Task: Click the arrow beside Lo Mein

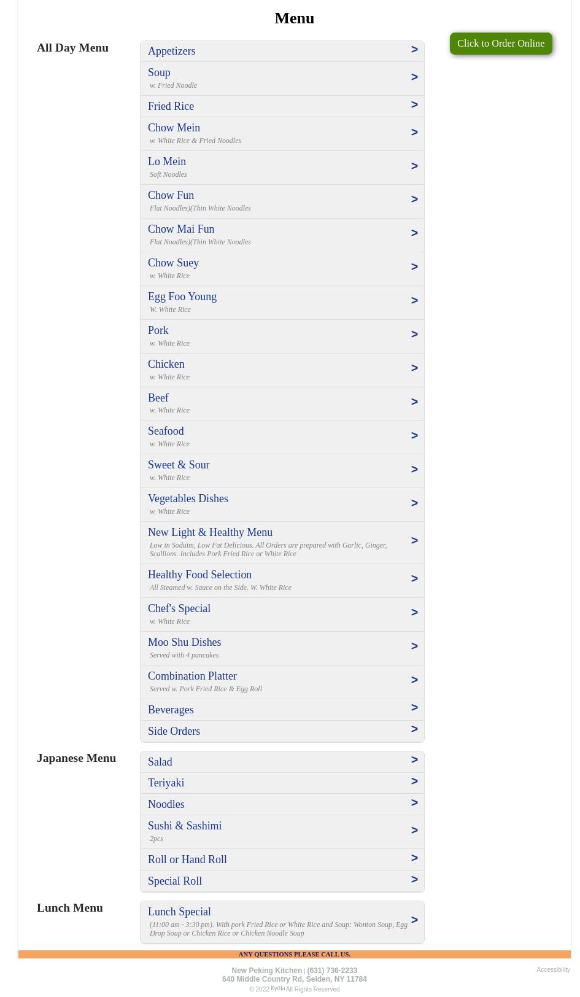Action: 414,166
